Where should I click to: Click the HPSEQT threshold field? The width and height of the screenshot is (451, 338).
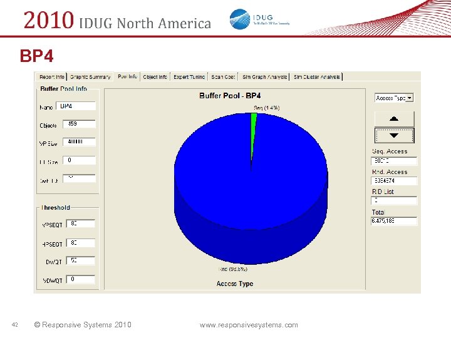point(81,243)
